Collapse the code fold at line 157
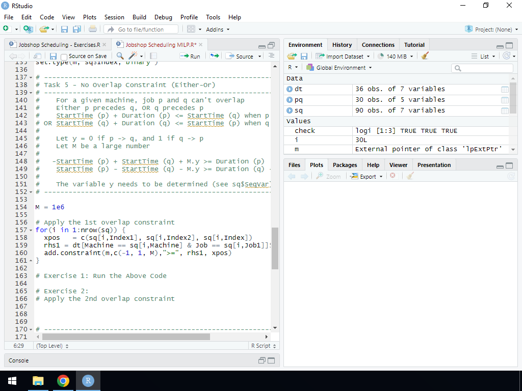522x391 pixels. (31, 230)
